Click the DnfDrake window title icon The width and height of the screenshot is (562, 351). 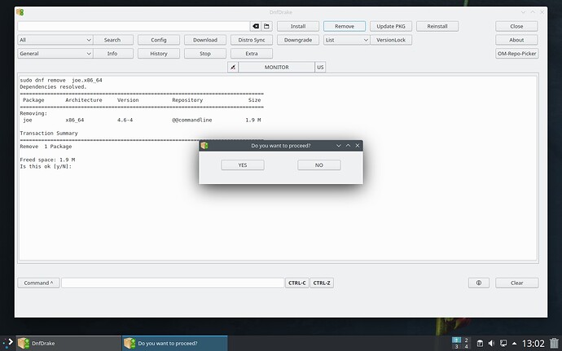click(20, 12)
